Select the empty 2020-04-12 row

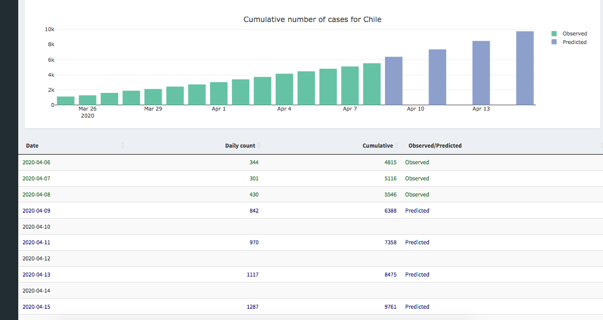[37, 259]
